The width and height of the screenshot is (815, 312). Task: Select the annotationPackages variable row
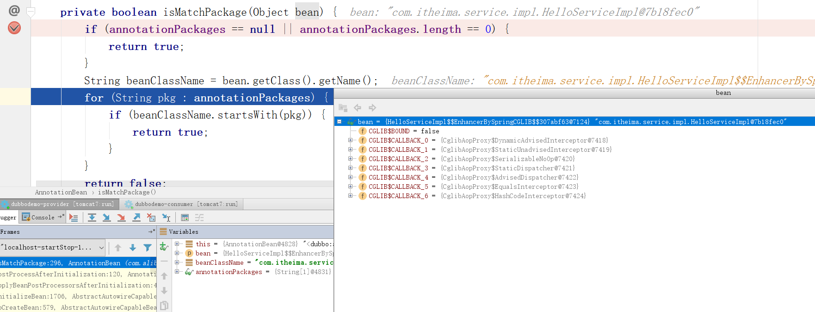[253, 272]
